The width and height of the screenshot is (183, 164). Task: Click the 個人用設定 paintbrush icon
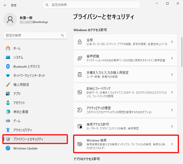(8, 84)
